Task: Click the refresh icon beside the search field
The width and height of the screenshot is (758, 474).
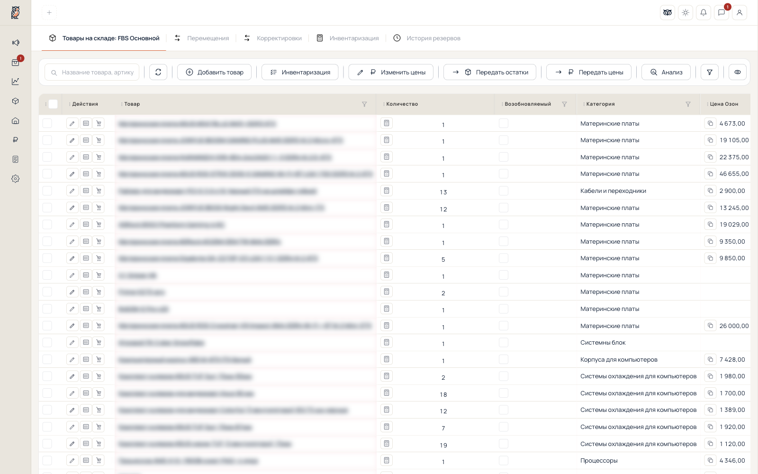Action: (158, 72)
